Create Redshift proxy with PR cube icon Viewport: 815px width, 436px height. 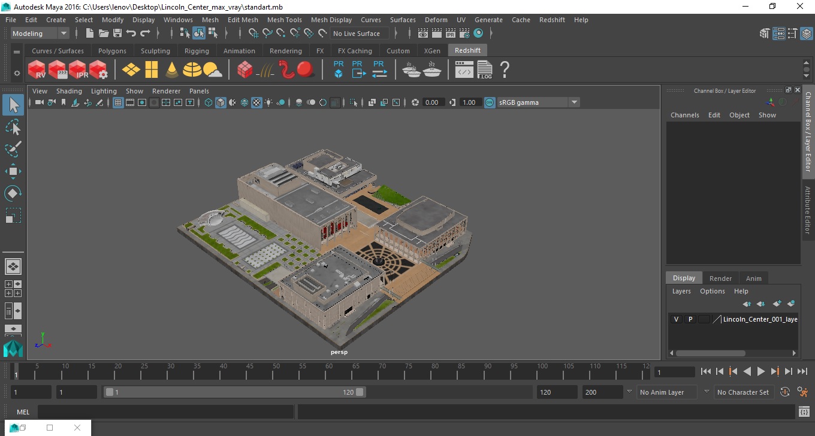pos(339,69)
